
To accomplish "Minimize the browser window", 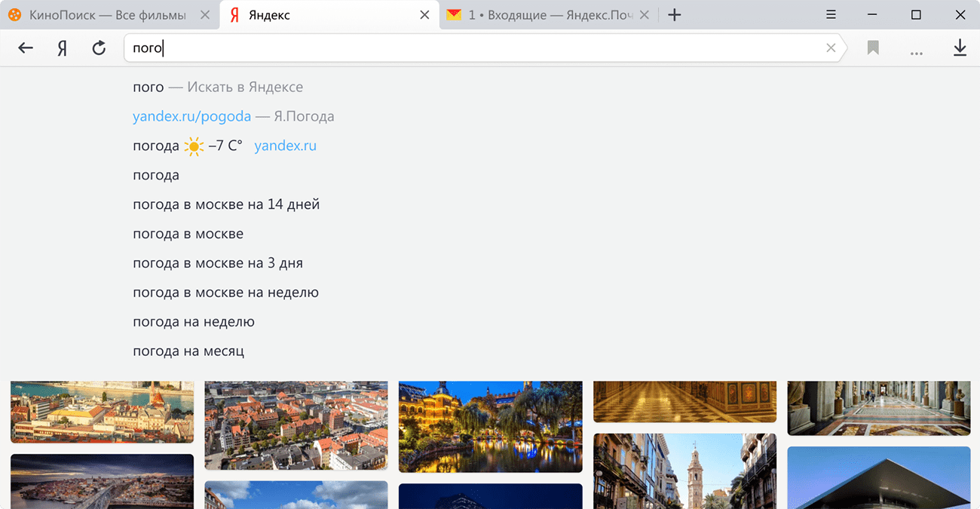I will [872, 15].
